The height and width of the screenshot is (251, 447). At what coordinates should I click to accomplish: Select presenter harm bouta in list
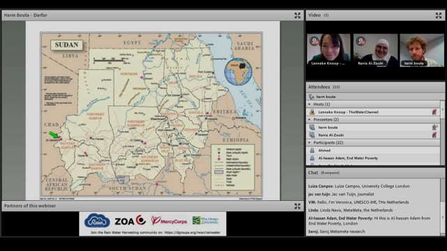pyautogui.click(x=373, y=128)
